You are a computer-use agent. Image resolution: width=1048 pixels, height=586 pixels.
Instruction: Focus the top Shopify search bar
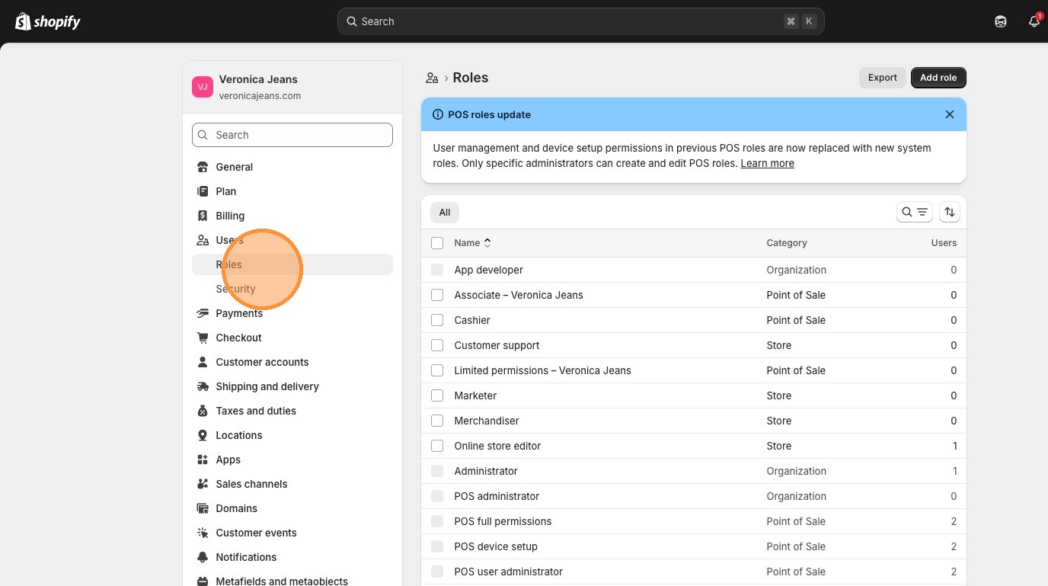pyautogui.click(x=580, y=21)
